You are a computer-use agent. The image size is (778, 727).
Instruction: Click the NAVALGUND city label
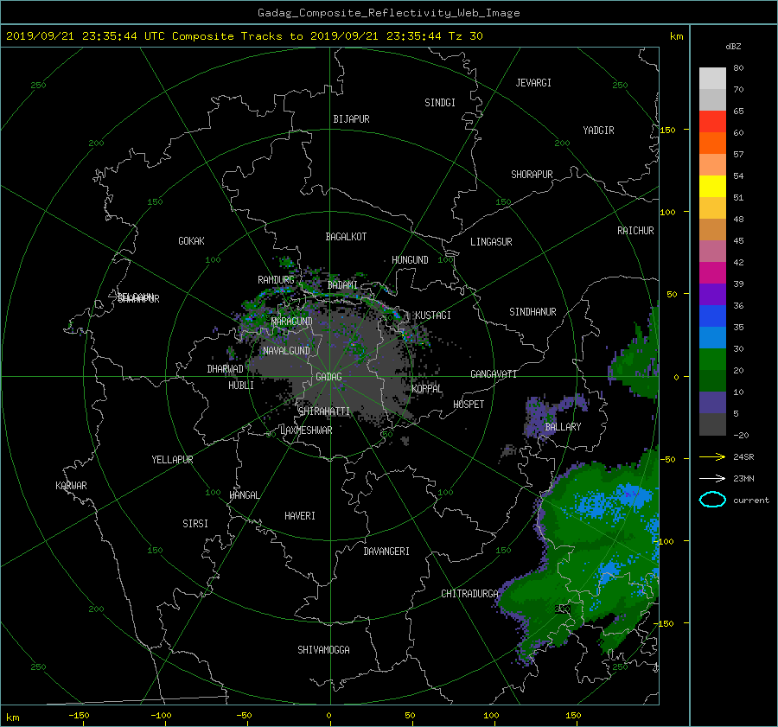(286, 351)
